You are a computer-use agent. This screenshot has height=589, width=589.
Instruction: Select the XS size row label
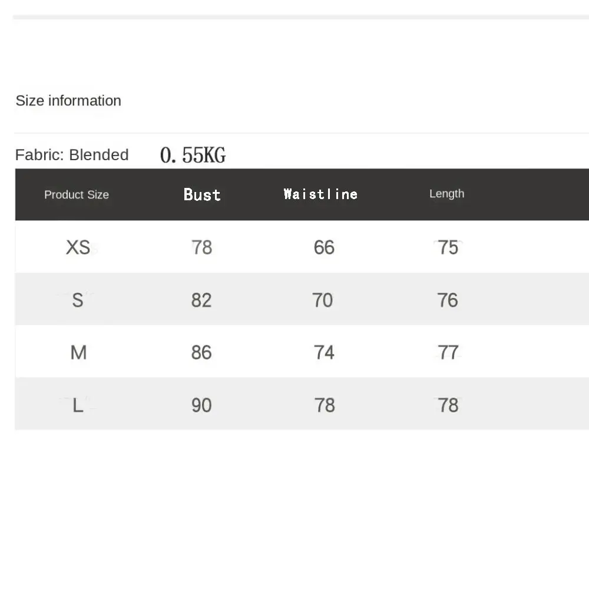pyautogui.click(x=78, y=247)
